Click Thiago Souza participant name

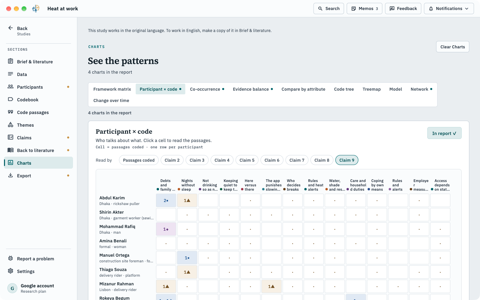(113, 270)
